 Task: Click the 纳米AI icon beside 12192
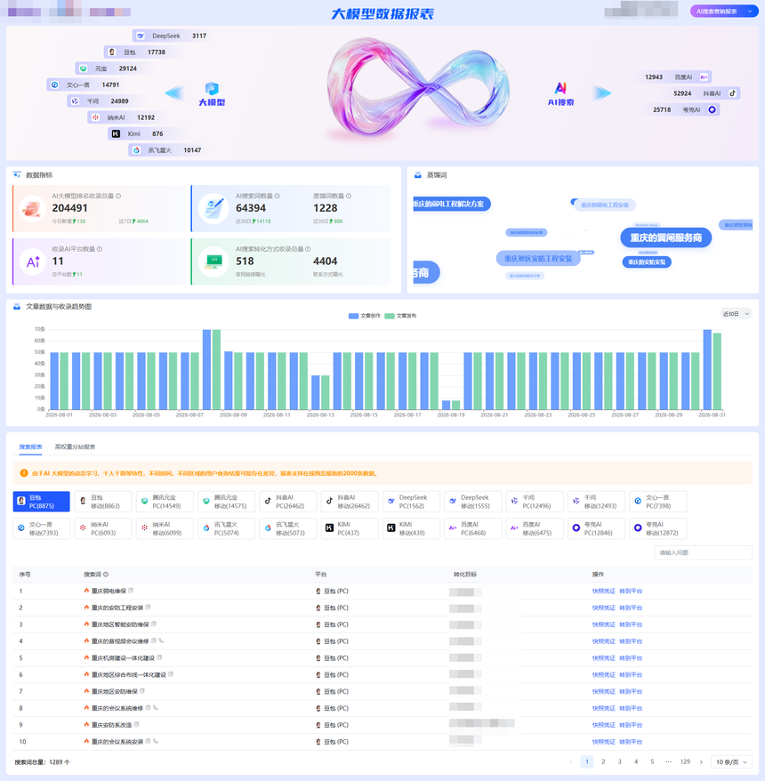(x=95, y=117)
